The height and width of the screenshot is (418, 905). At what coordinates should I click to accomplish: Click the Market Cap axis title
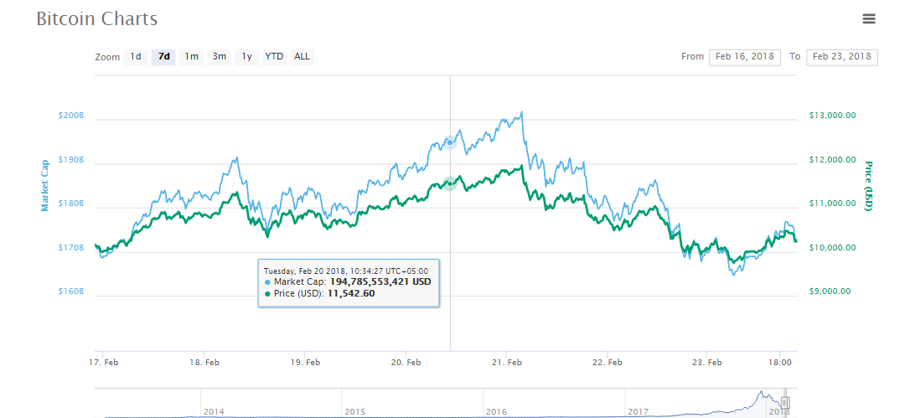(44, 184)
